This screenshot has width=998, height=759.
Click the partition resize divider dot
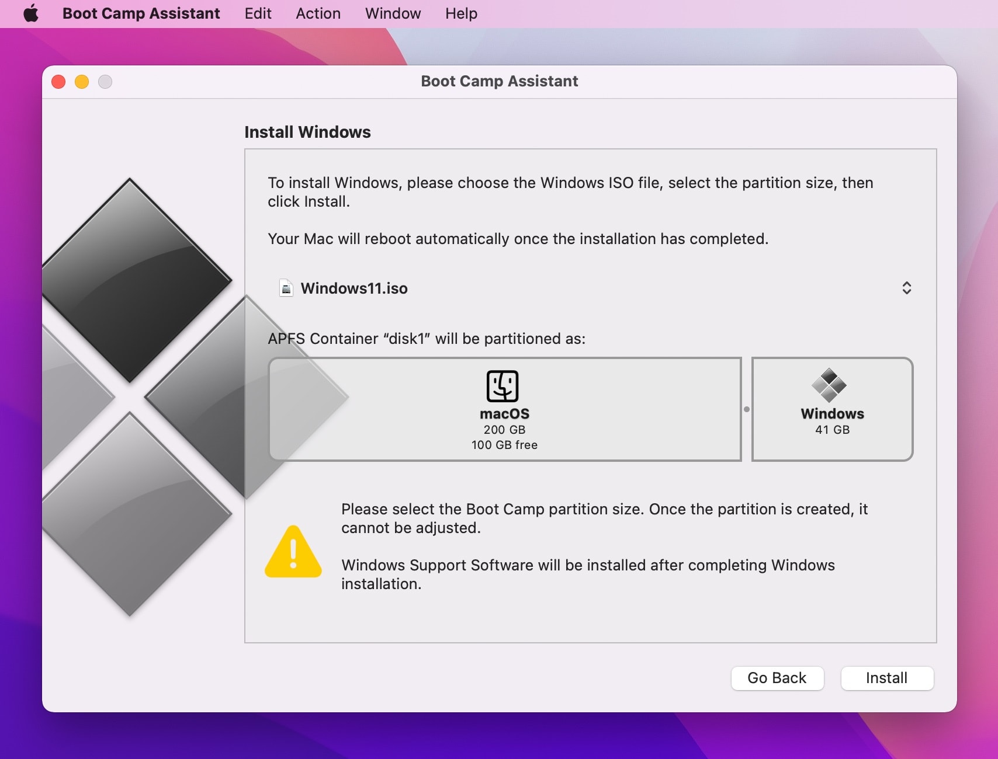click(747, 409)
